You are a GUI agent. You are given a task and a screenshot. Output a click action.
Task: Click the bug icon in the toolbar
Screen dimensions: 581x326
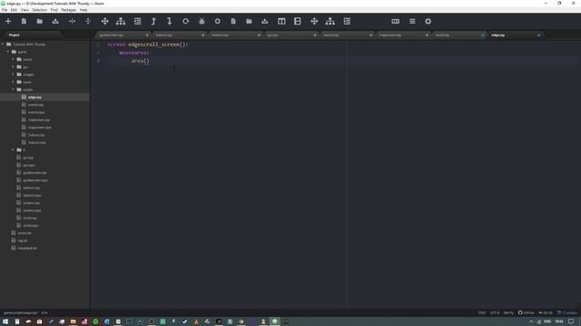point(202,22)
